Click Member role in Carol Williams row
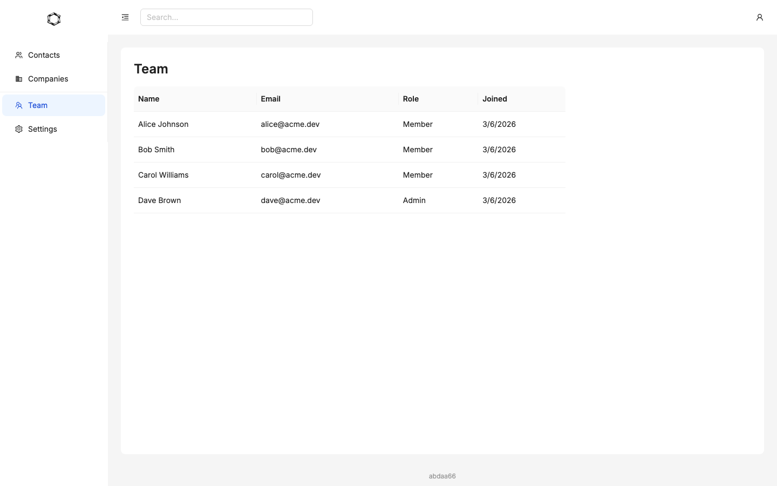 [x=418, y=175]
